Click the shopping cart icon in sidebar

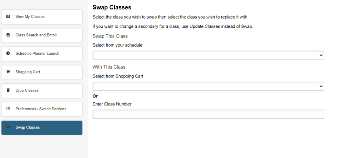coord(8,72)
